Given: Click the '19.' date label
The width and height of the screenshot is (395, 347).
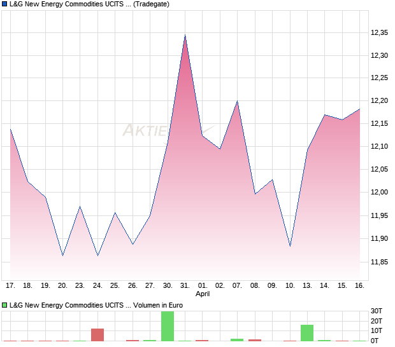Looking at the screenshot, I should point(45,285).
